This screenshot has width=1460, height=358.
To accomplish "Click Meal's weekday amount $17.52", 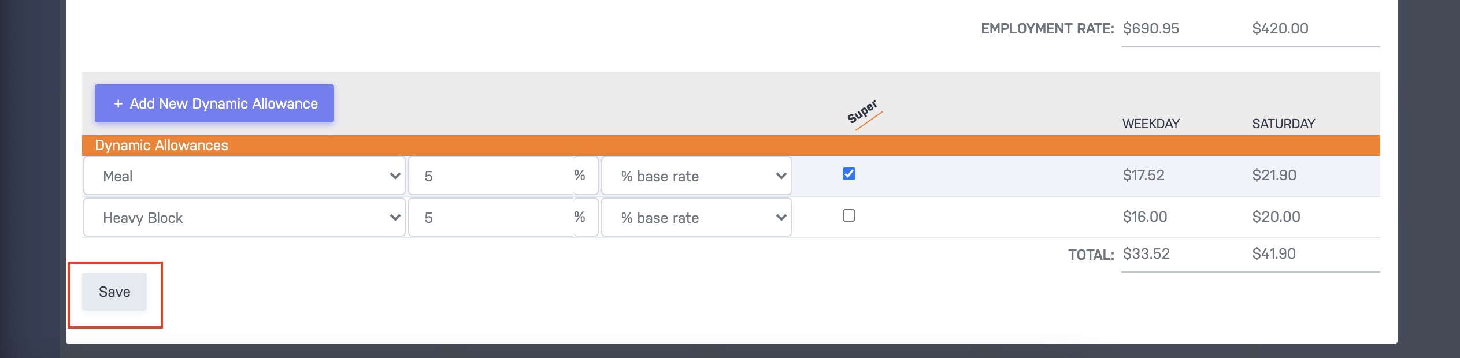I will 1143,176.
